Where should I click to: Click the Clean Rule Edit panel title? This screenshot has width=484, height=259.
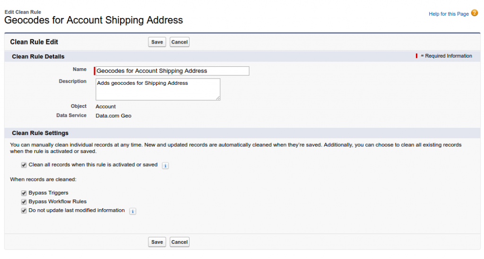click(x=34, y=42)
